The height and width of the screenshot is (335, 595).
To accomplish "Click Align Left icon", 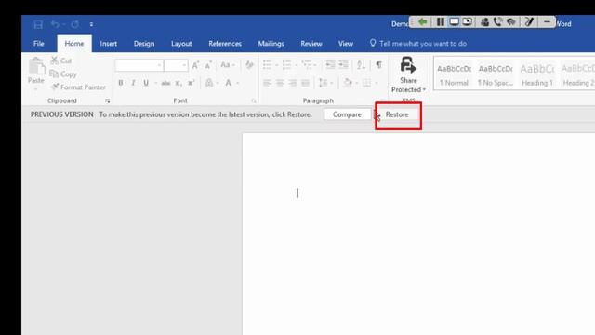I will point(267,83).
